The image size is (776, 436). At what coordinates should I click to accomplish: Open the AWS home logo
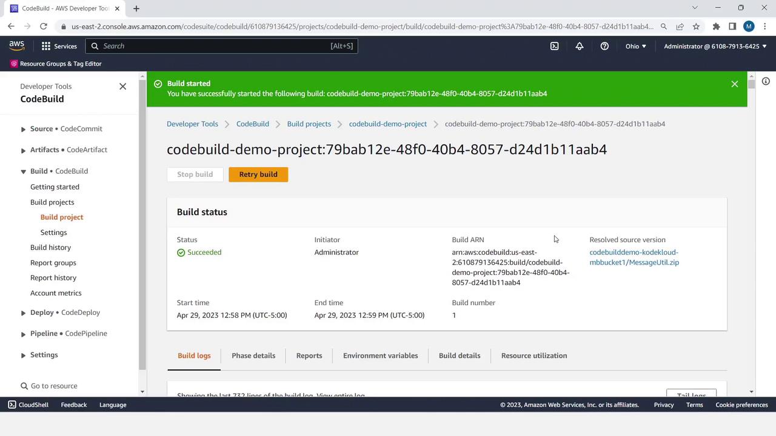(16, 46)
